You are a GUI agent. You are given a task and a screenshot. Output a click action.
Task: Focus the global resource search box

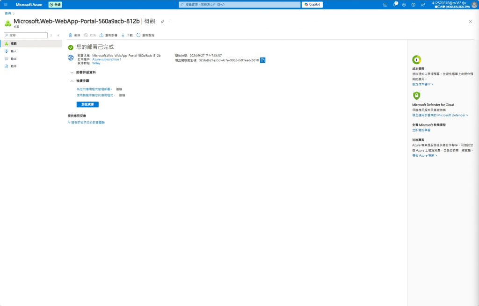(x=239, y=5)
